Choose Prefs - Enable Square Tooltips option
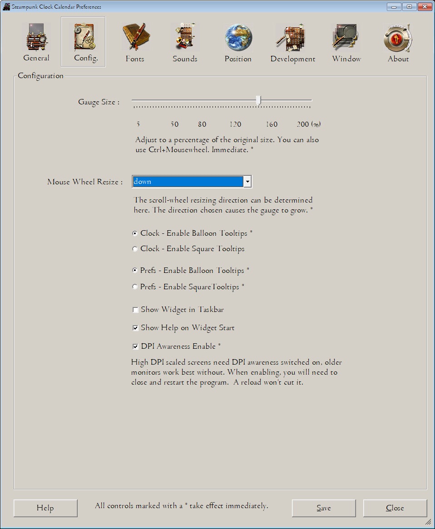The image size is (435, 529). click(135, 287)
